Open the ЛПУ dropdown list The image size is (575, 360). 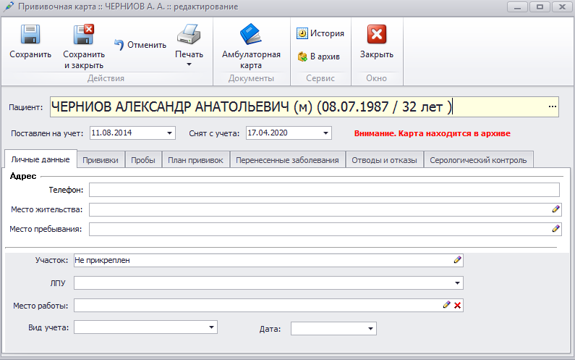click(x=458, y=283)
